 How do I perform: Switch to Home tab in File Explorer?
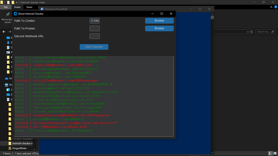[17, 7]
